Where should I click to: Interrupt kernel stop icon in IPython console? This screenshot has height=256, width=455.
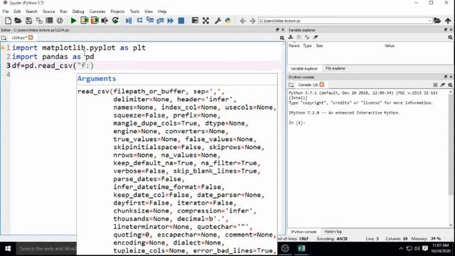pos(435,85)
